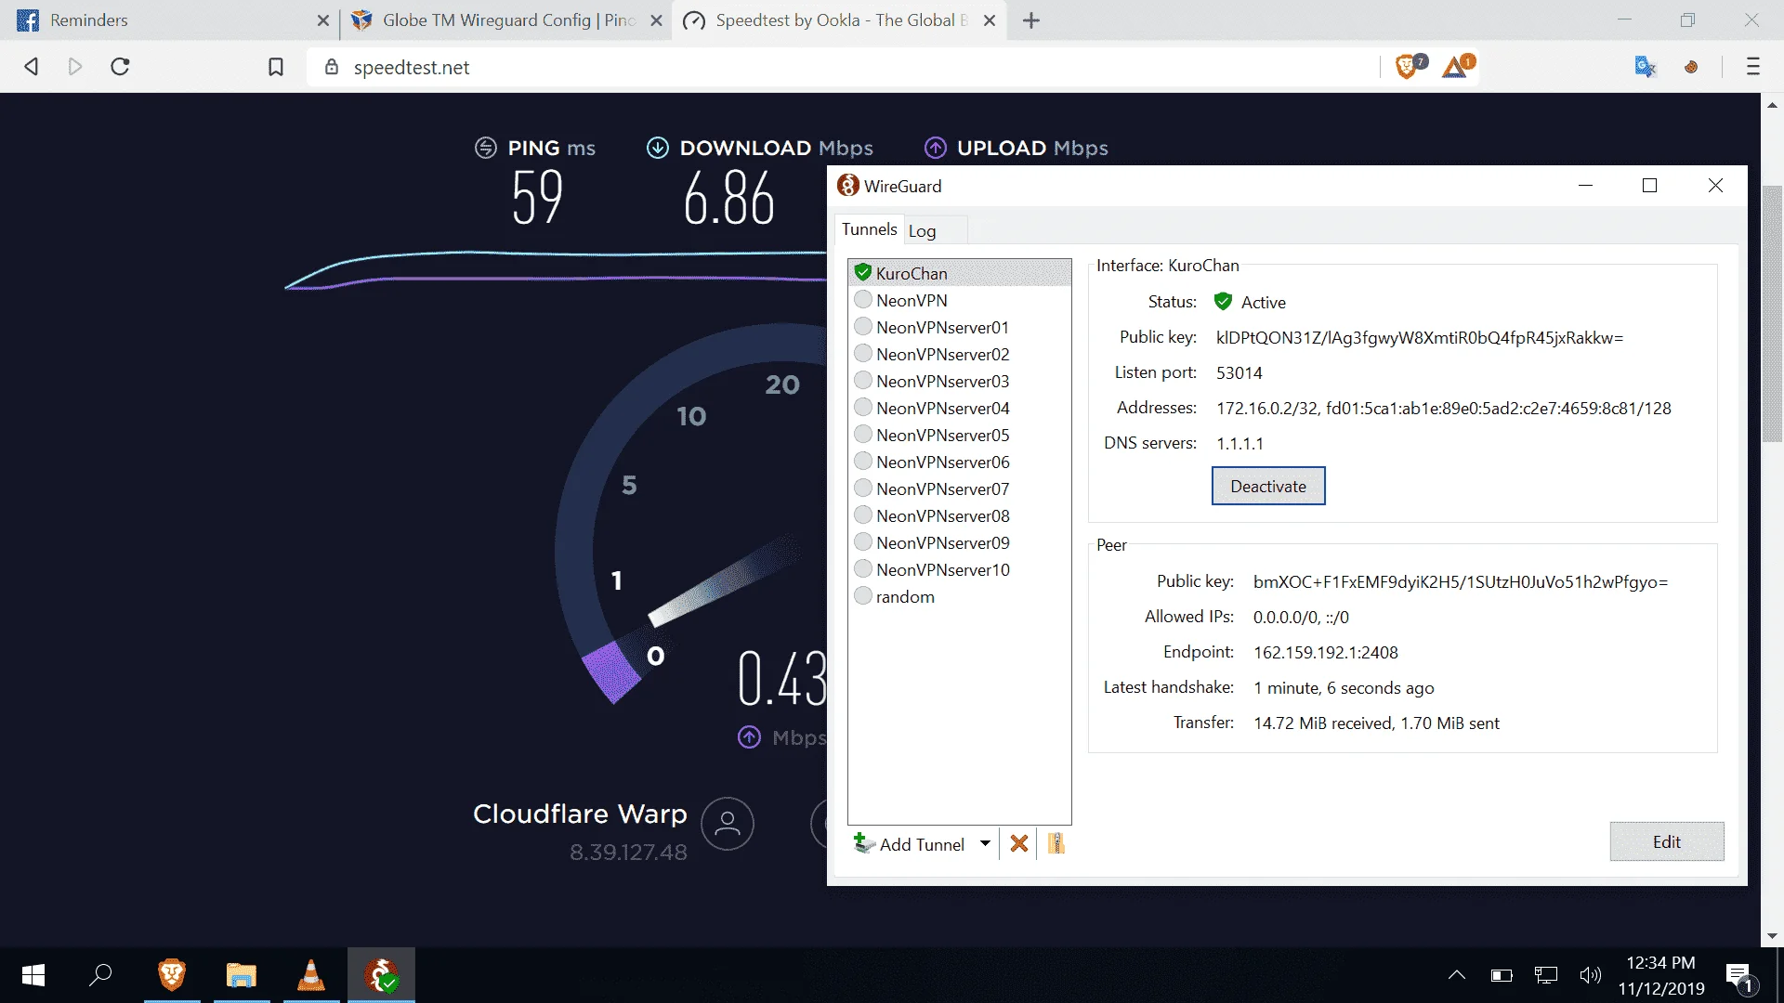Open the Action Center notifications

tap(1739, 977)
